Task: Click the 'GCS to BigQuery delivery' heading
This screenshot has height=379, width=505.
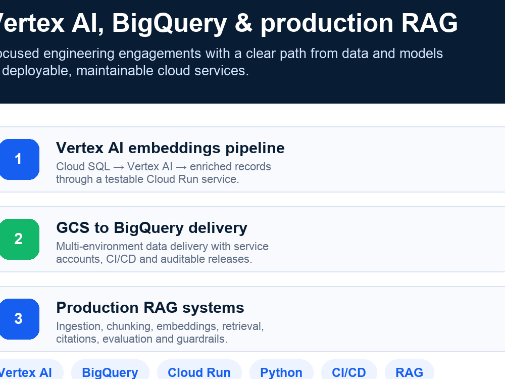Action: (151, 228)
